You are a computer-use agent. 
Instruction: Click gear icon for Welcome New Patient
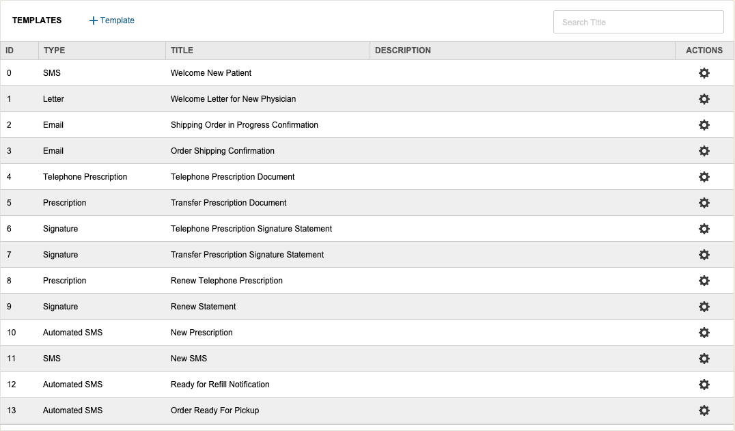pyautogui.click(x=704, y=73)
